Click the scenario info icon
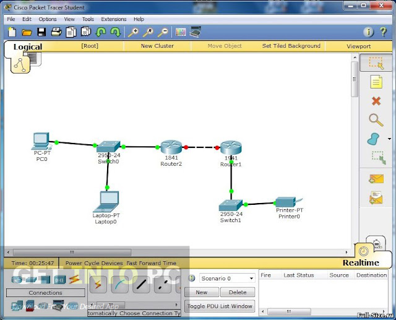 192,279
